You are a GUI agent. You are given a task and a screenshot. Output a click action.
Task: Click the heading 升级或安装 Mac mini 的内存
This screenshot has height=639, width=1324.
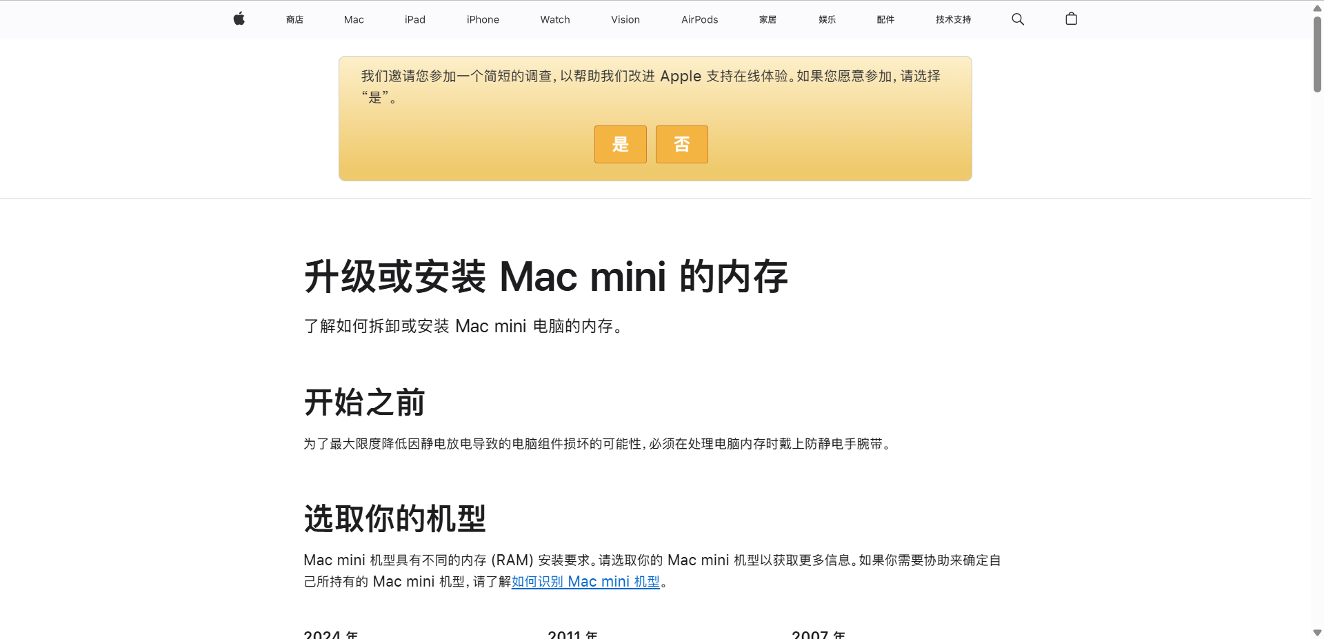(x=545, y=277)
